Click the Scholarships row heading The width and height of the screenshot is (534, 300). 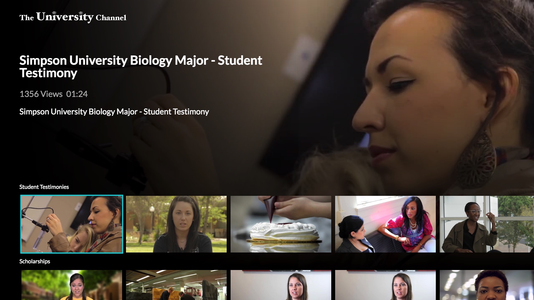pos(35,261)
